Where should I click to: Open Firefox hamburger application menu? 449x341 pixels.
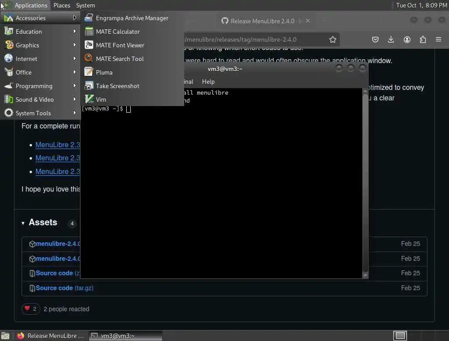[438, 39]
